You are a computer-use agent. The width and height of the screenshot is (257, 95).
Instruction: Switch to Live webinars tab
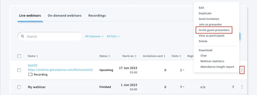pyautogui.click(x=30, y=16)
